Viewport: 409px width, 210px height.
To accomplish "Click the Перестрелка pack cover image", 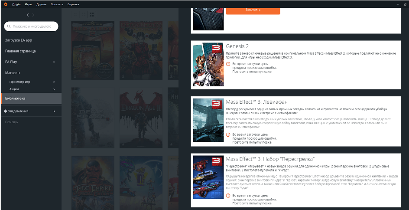I will [208, 177].
